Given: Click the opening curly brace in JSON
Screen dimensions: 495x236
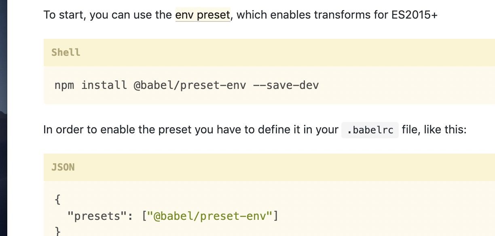Looking at the screenshot, I should 57,200.
